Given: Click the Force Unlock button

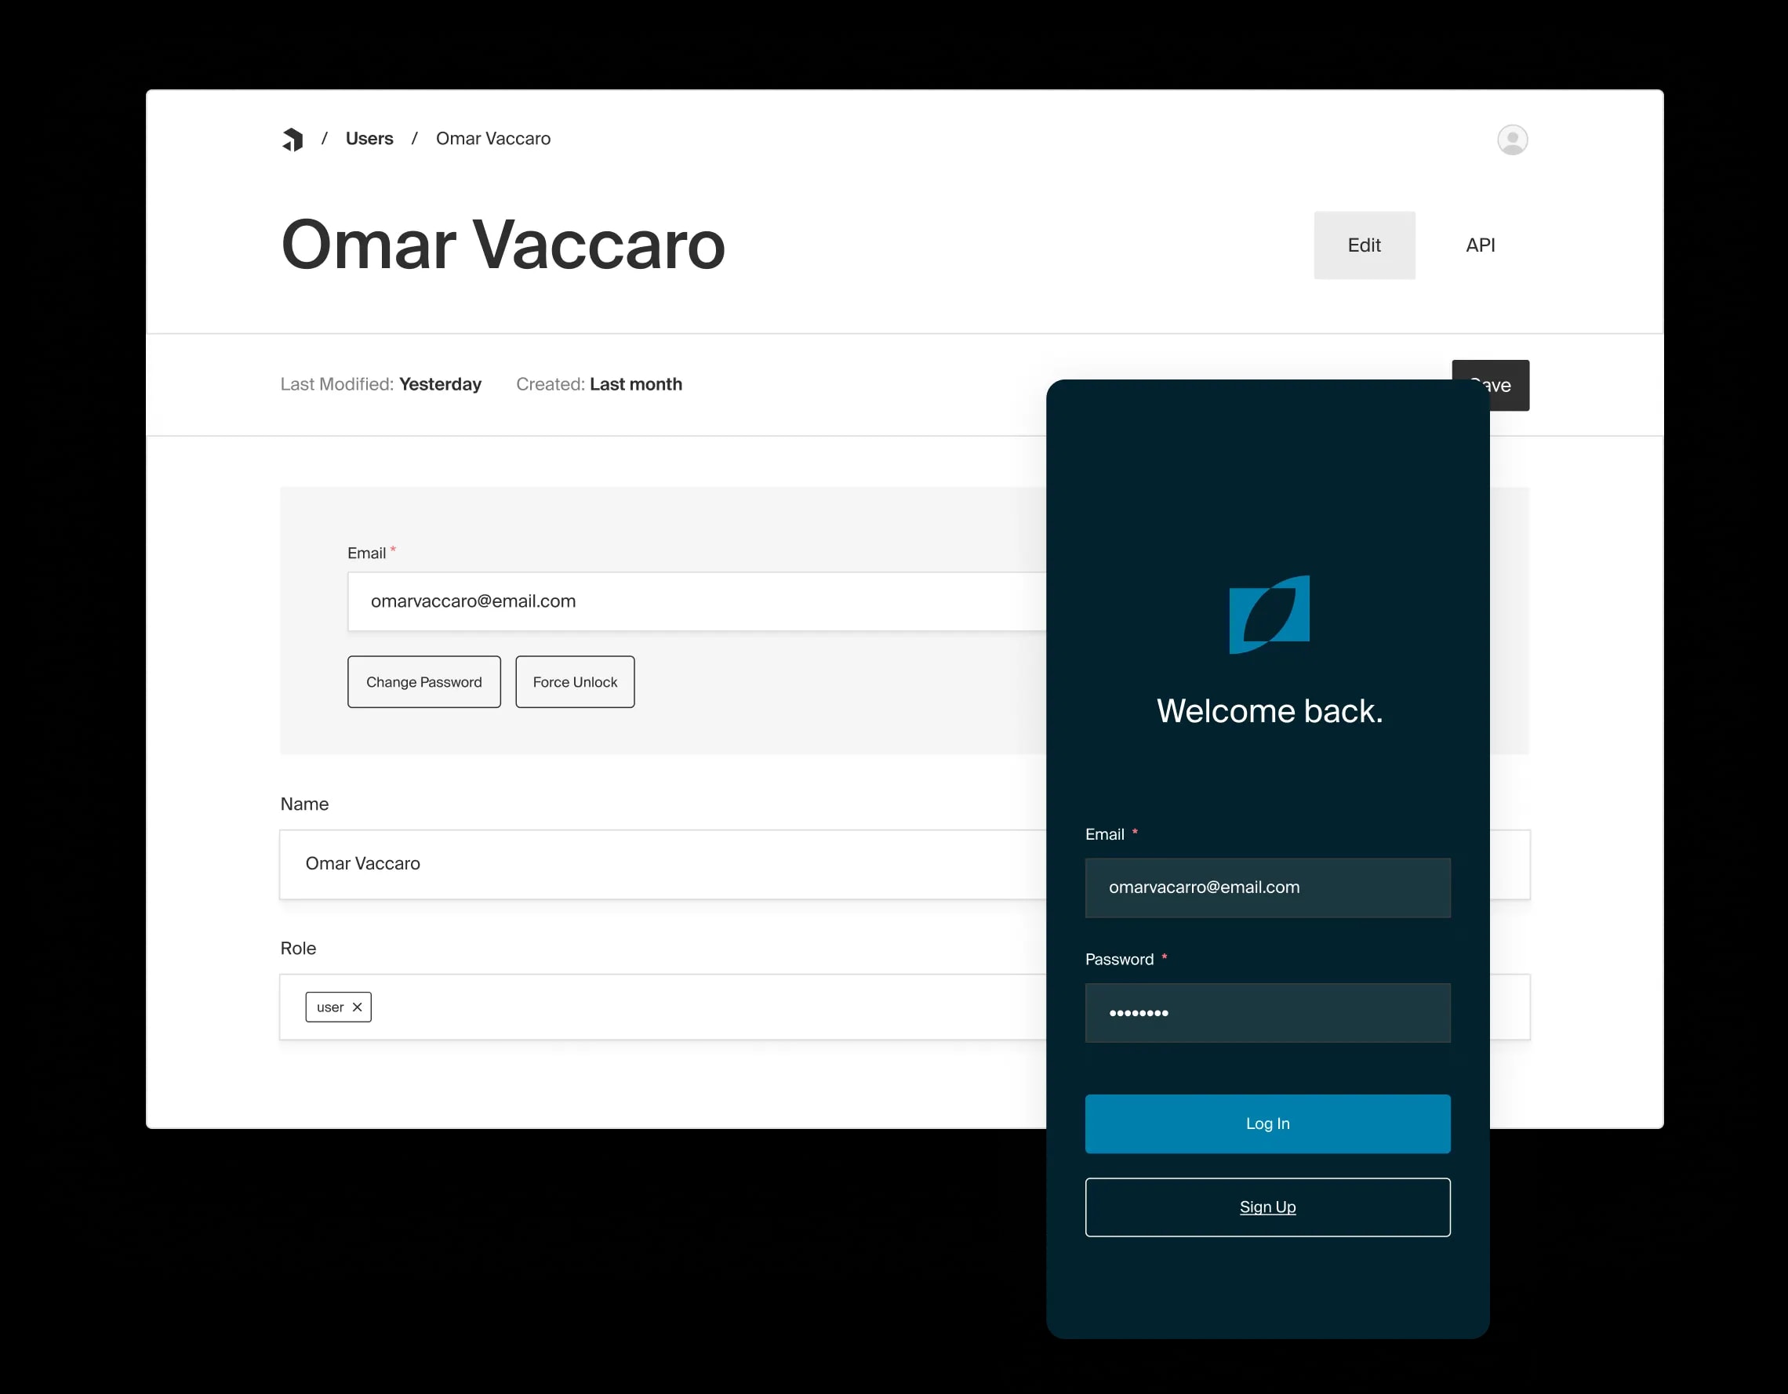Looking at the screenshot, I should (x=576, y=681).
